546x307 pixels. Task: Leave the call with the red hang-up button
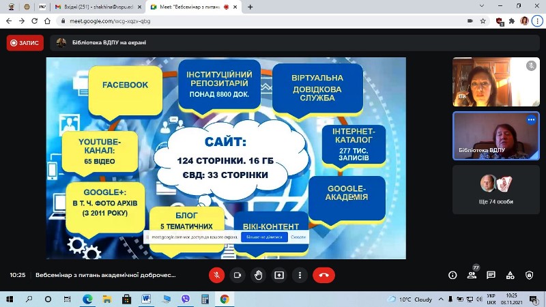324,275
